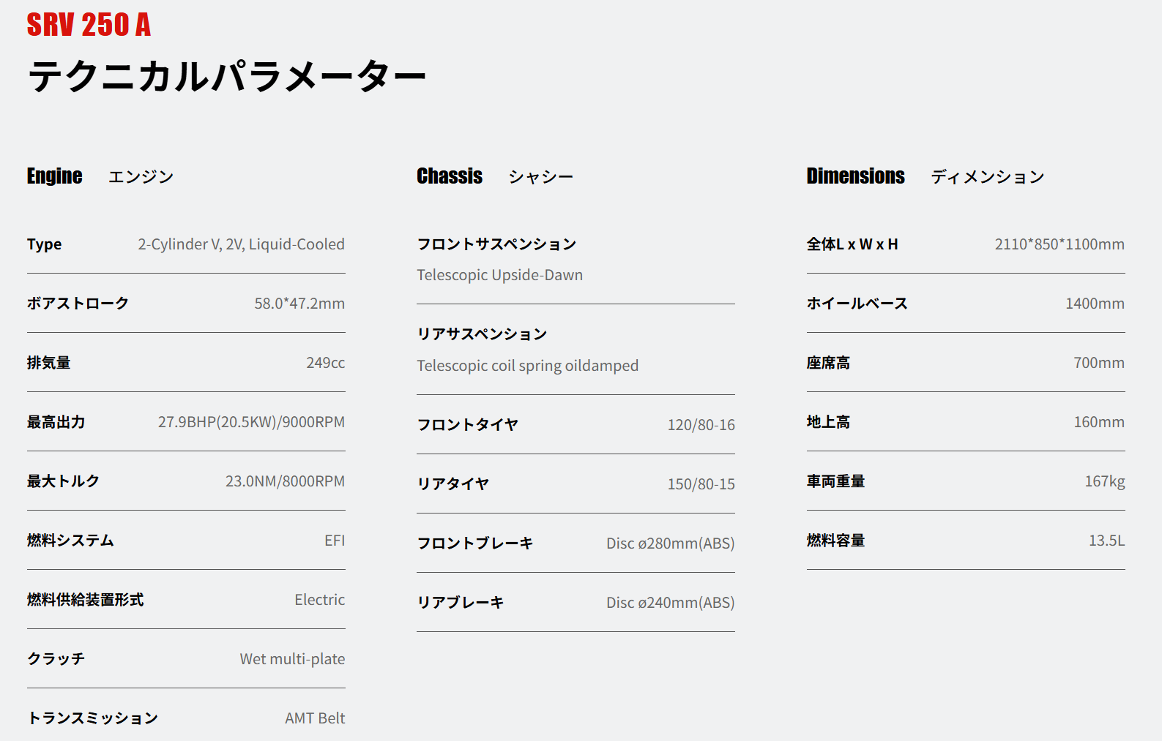Image resolution: width=1162 pixels, height=741 pixels.
Task: Click the 58.0*47.2mm bore stroke value
Action: click(299, 304)
